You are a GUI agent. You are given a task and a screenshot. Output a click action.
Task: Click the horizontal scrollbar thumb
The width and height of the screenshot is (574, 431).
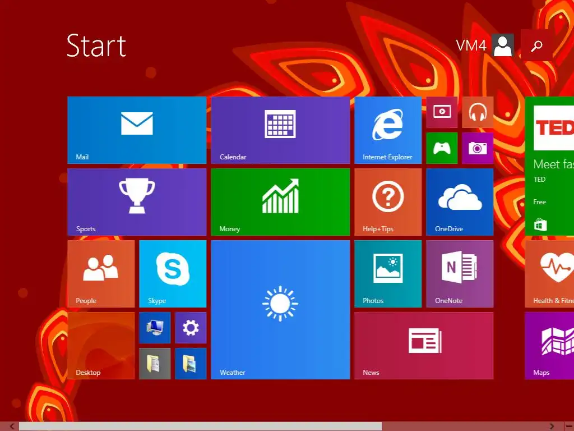coord(200,427)
